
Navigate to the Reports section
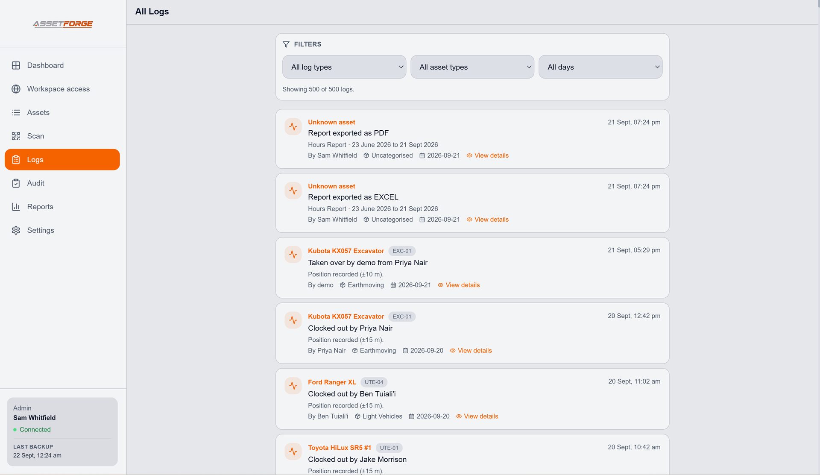pos(62,207)
